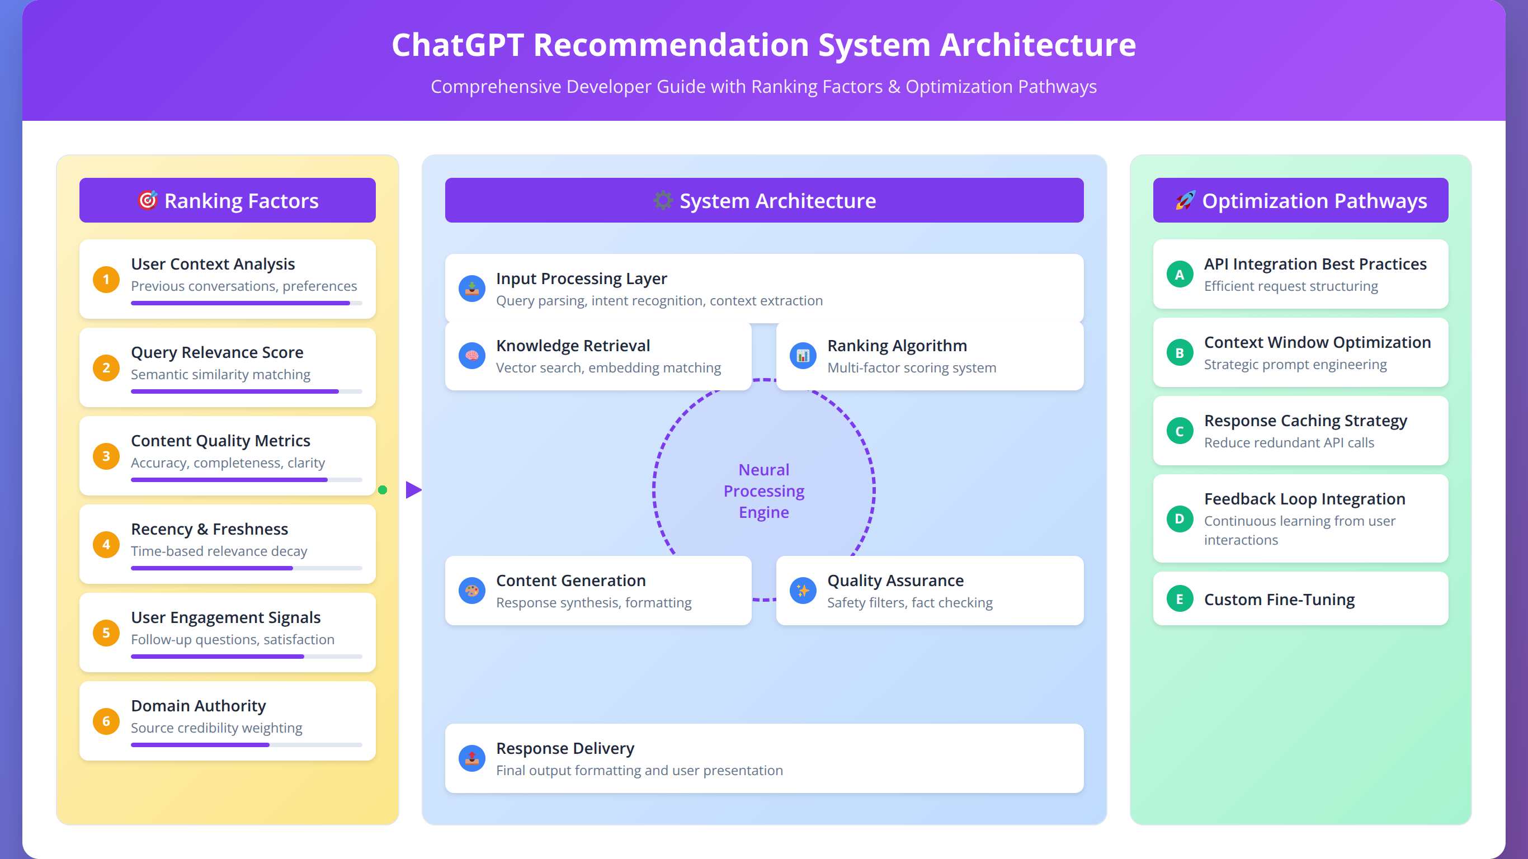Click 'Semantic similarity matching' text

click(221, 374)
